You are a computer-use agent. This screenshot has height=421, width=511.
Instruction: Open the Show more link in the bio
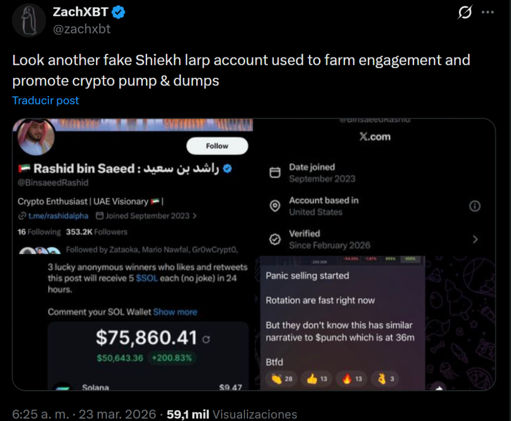pyautogui.click(x=175, y=312)
